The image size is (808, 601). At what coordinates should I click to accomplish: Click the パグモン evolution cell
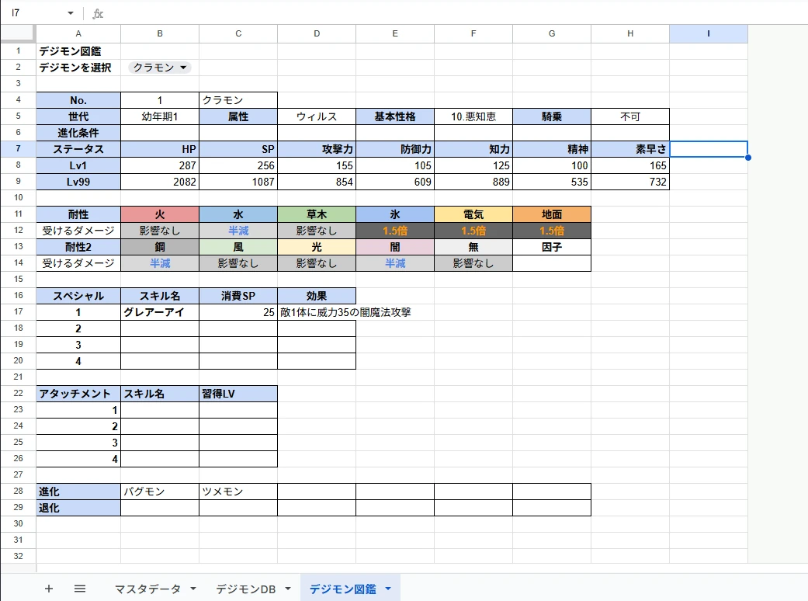pos(160,492)
